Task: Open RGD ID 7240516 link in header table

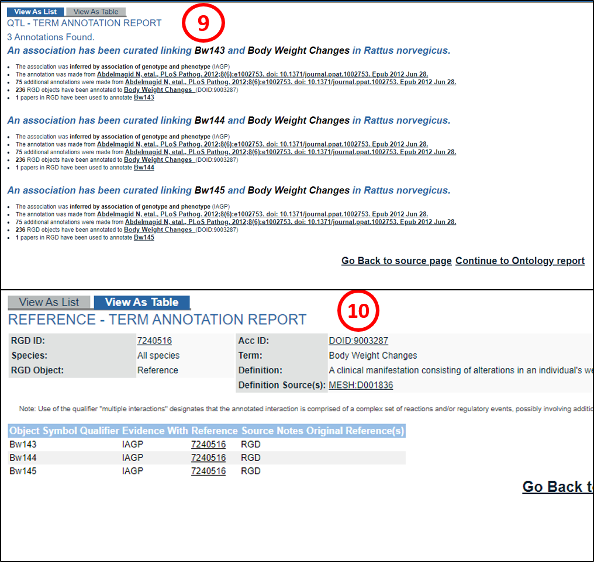Action: tap(154, 341)
